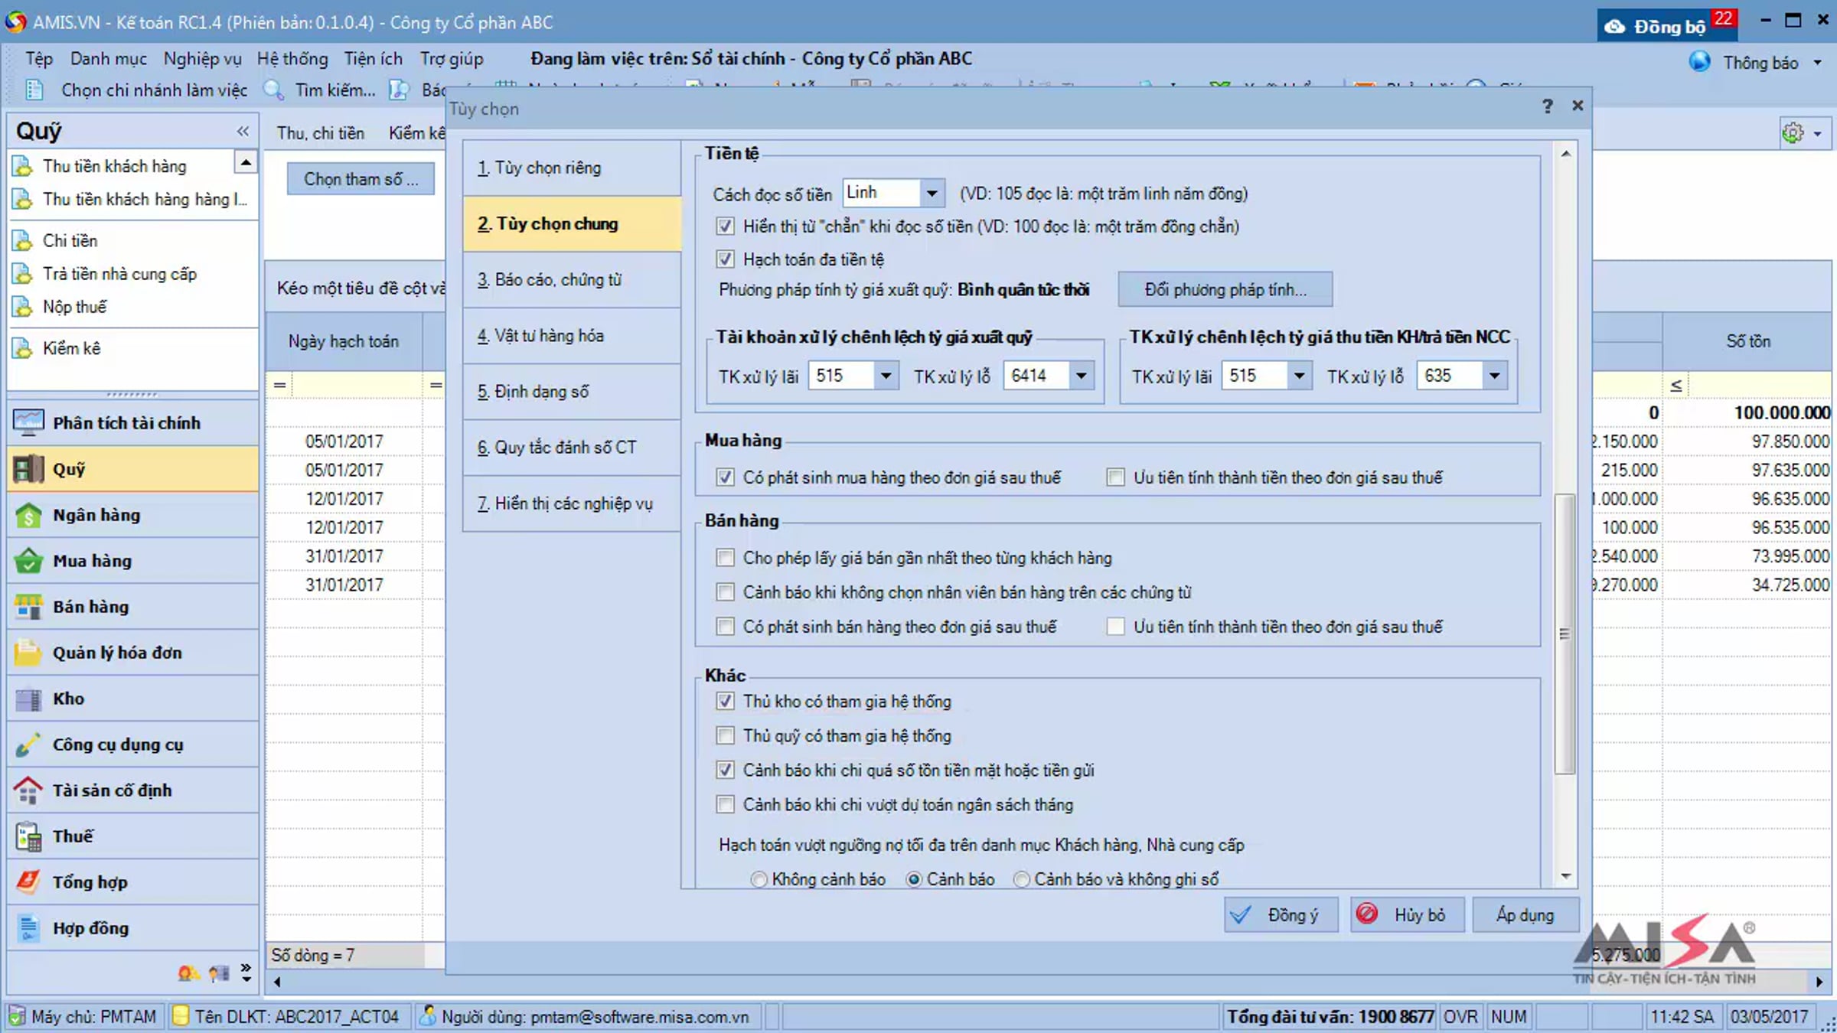Open the TK xử lý lỗ 6414 dropdown

1081,375
